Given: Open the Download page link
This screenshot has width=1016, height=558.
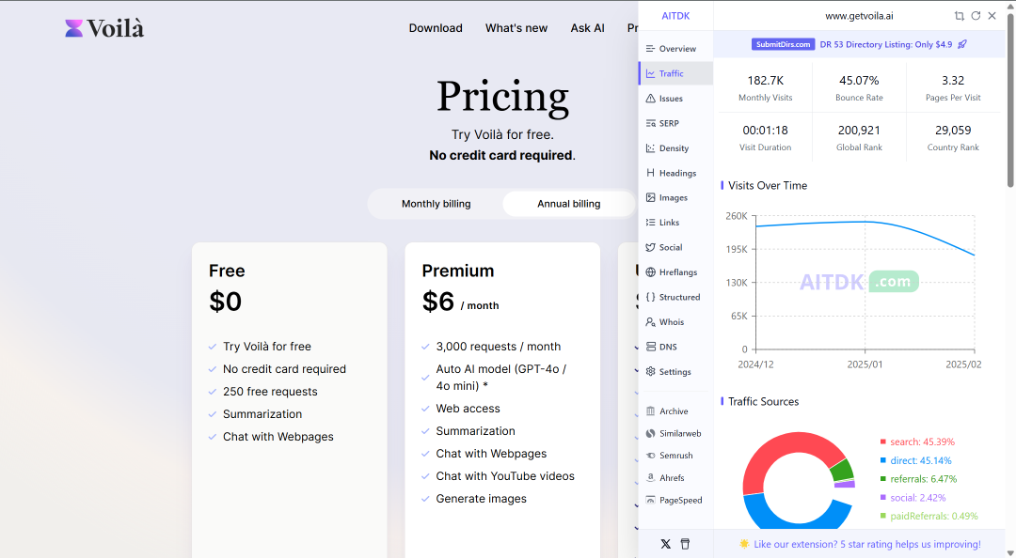Looking at the screenshot, I should click(436, 28).
